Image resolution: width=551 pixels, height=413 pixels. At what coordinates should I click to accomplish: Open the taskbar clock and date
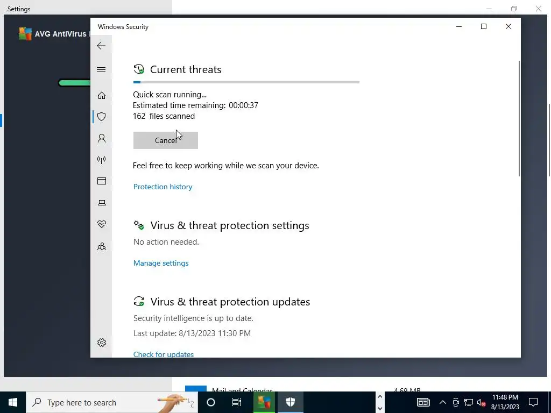point(505,402)
